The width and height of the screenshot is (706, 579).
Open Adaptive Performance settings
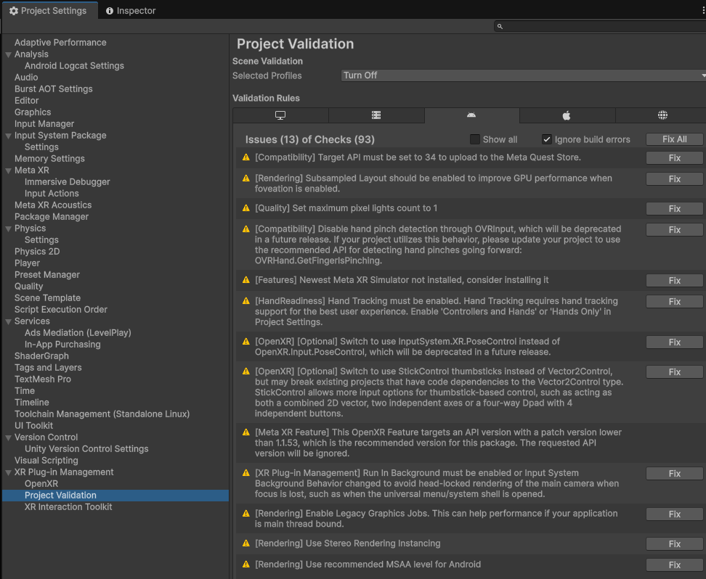tap(60, 42)
